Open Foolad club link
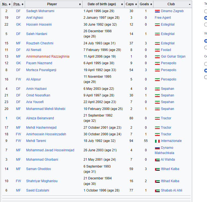Viewport: 207px width, 202px height. point(166,50)
